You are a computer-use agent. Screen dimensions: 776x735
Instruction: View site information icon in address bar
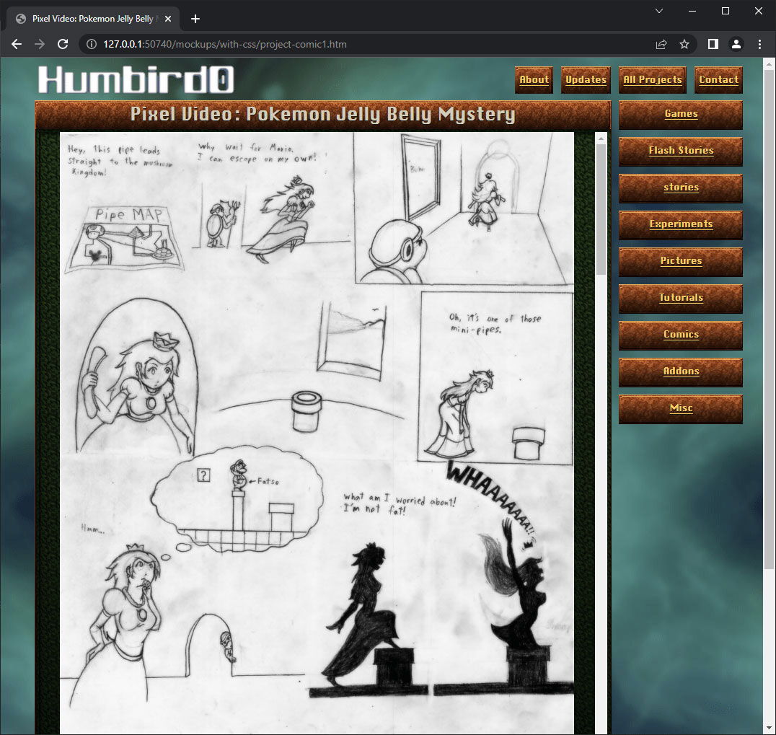click(x=92, y=44)
